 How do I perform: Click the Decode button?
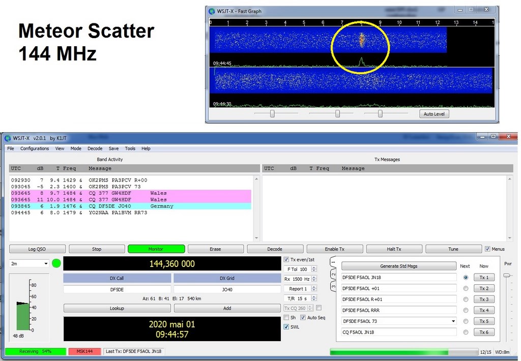(275, 249)
